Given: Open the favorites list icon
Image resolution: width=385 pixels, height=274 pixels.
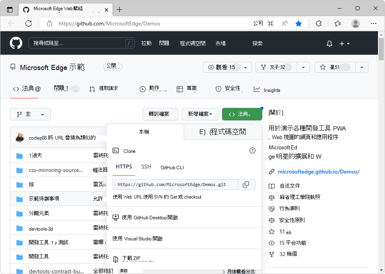Looking at the screenshot, I should tap(338, 23).
